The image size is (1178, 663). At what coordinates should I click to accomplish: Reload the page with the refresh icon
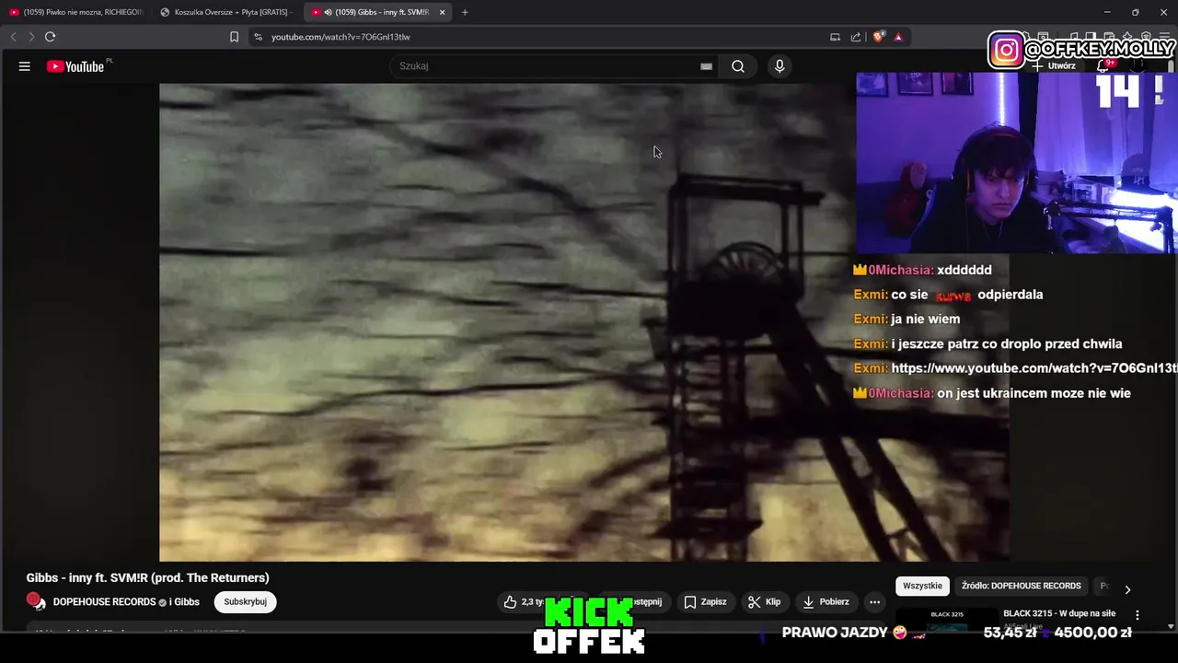50,37
